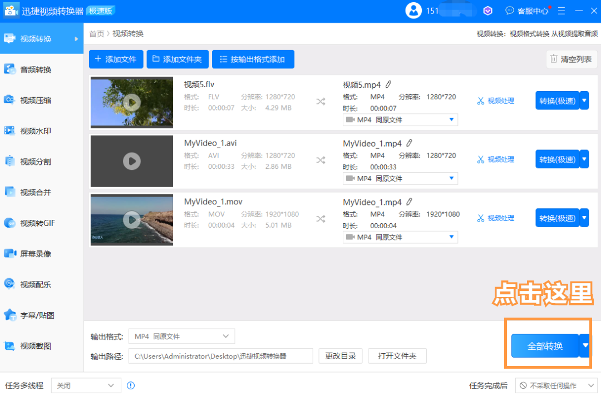Image resolution: width=601 pixels, height=397 pixels.
Task: Click 转换(极速) for MyVideo_1.mov
Action: [x=557, y=218]
